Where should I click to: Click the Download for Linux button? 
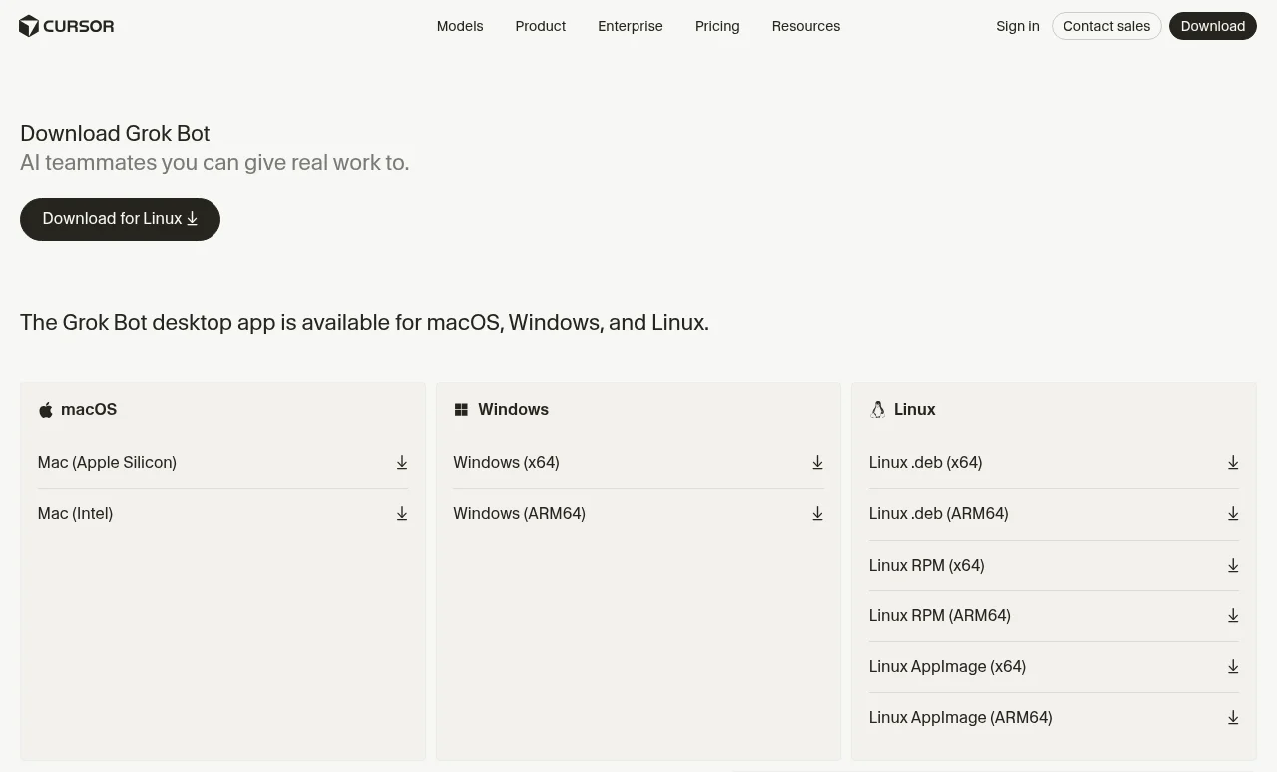pyautogui.click(x=120, y=219)
